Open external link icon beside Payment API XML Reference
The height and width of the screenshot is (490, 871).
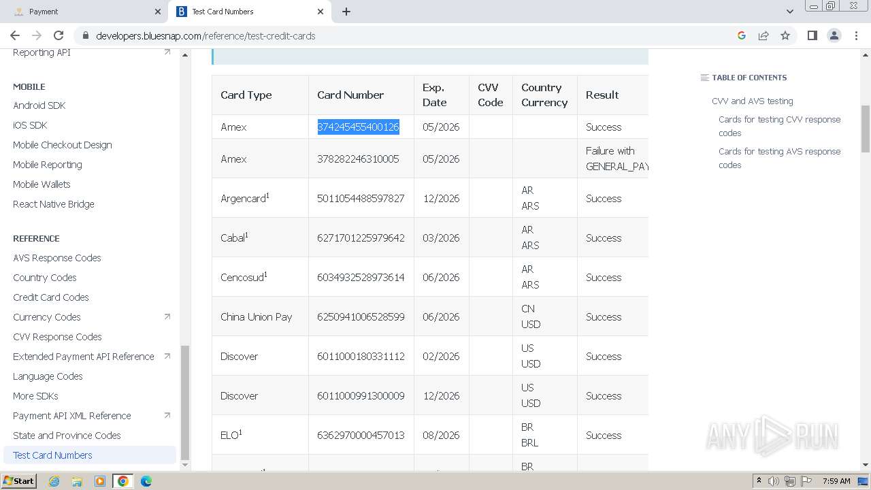(167, 415)
